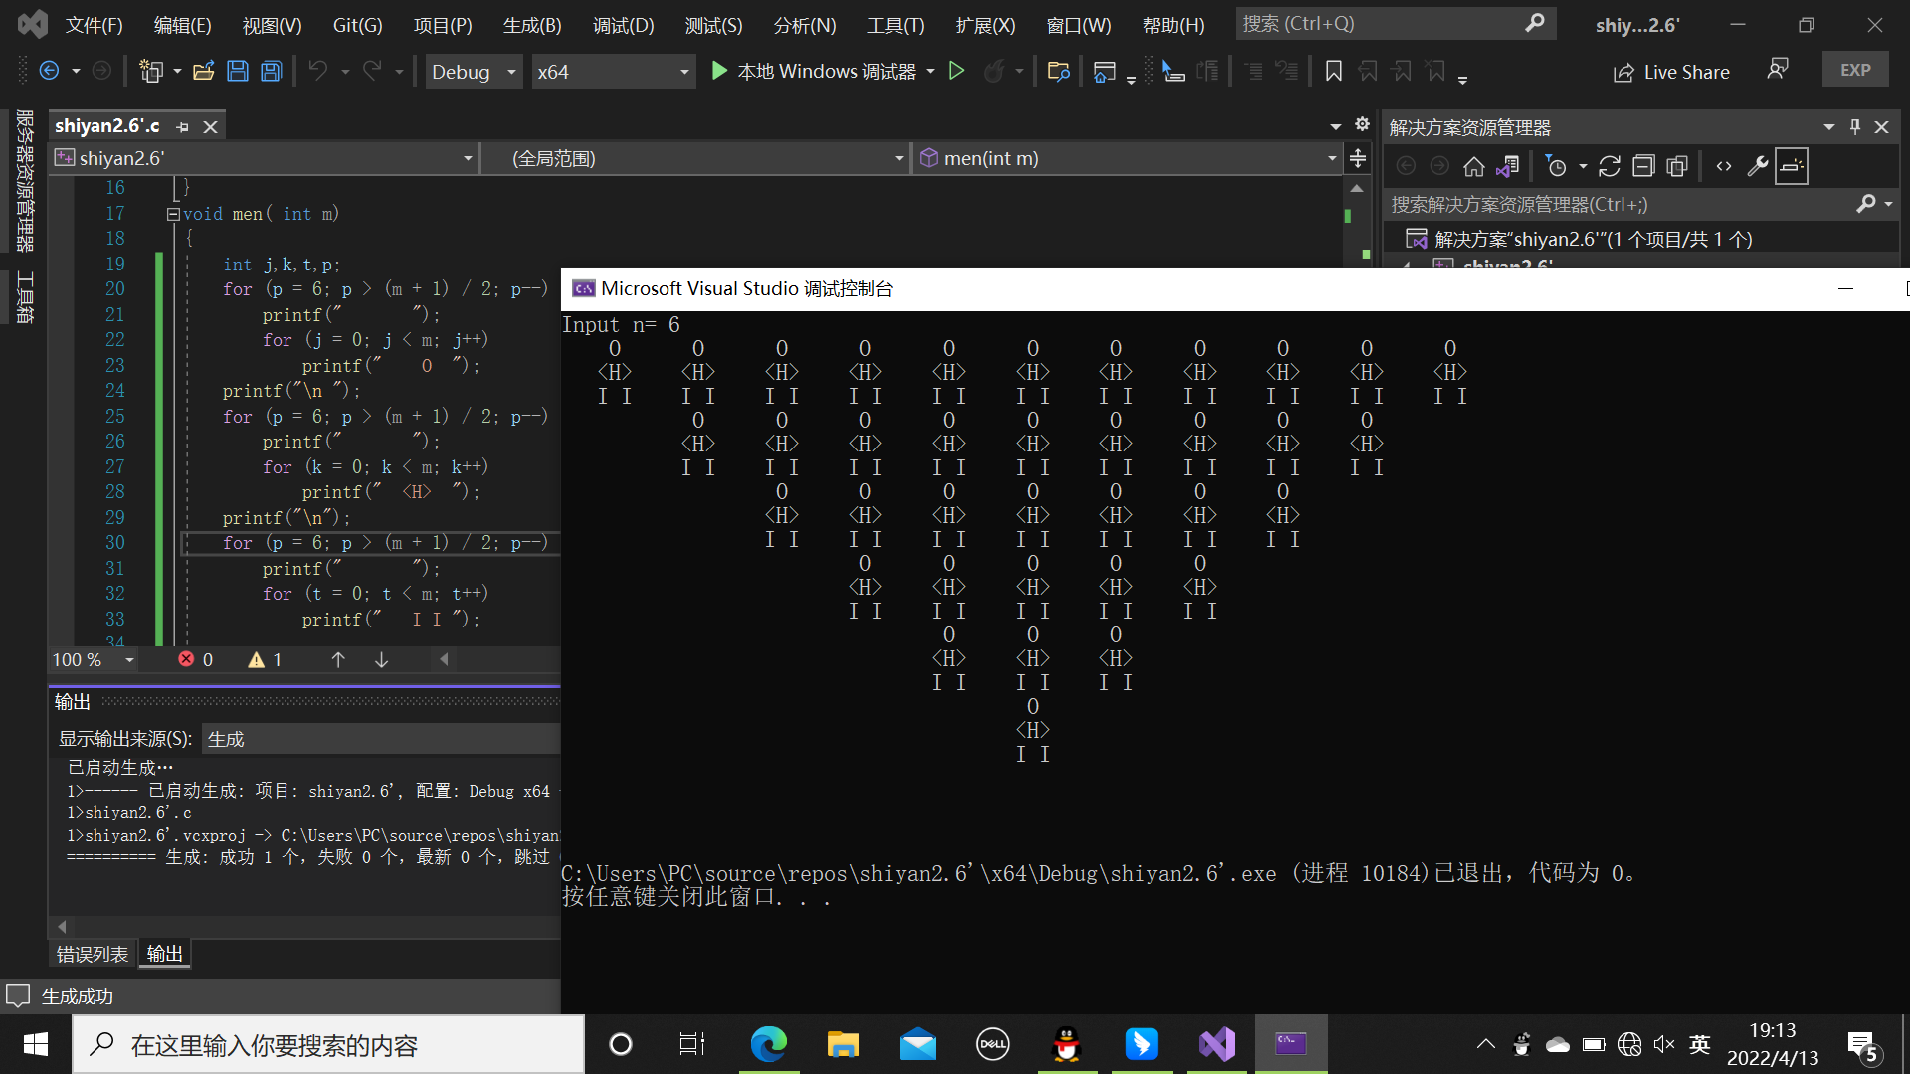Open Visual Studio from the taskbar
The height and width of the screenshot is (1074, 1910).
pos(1216,1044)
